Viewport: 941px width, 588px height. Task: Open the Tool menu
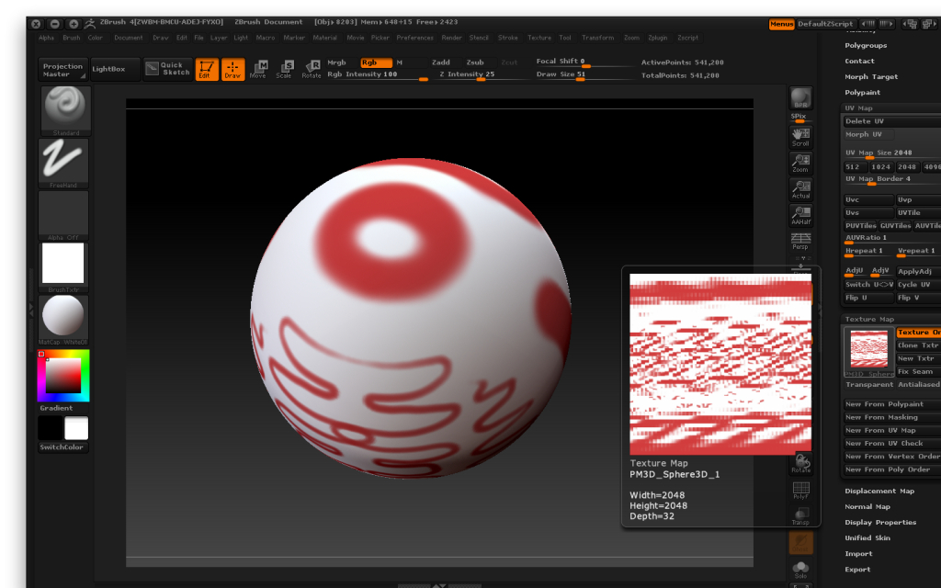click(x=563, y=38)
